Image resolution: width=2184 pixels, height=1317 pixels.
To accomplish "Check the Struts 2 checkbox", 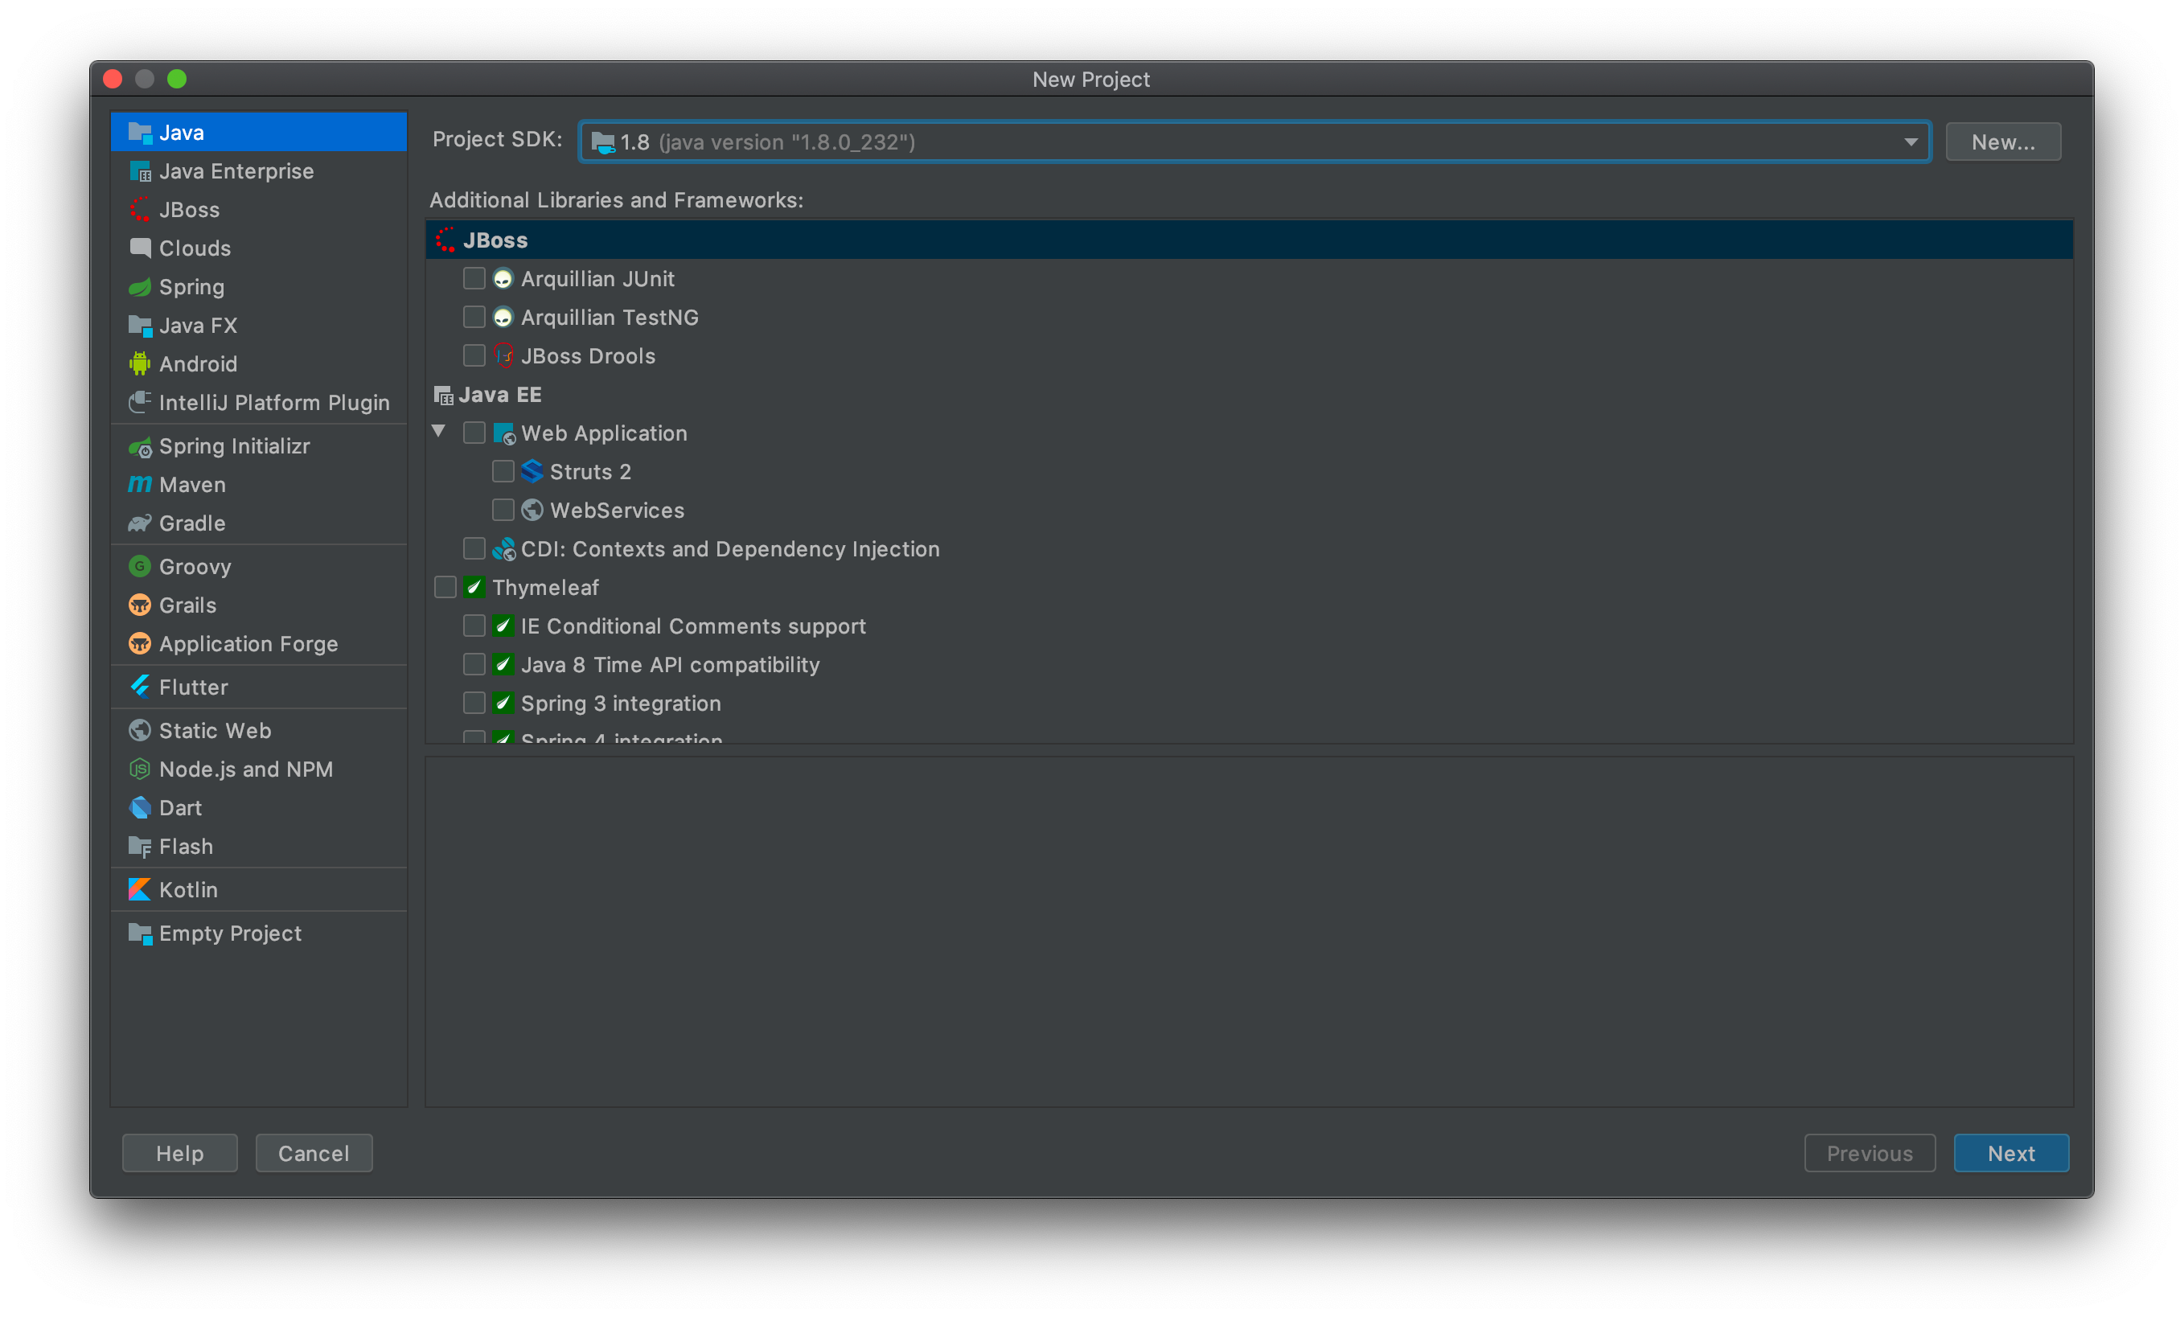I will pos(503,471).
